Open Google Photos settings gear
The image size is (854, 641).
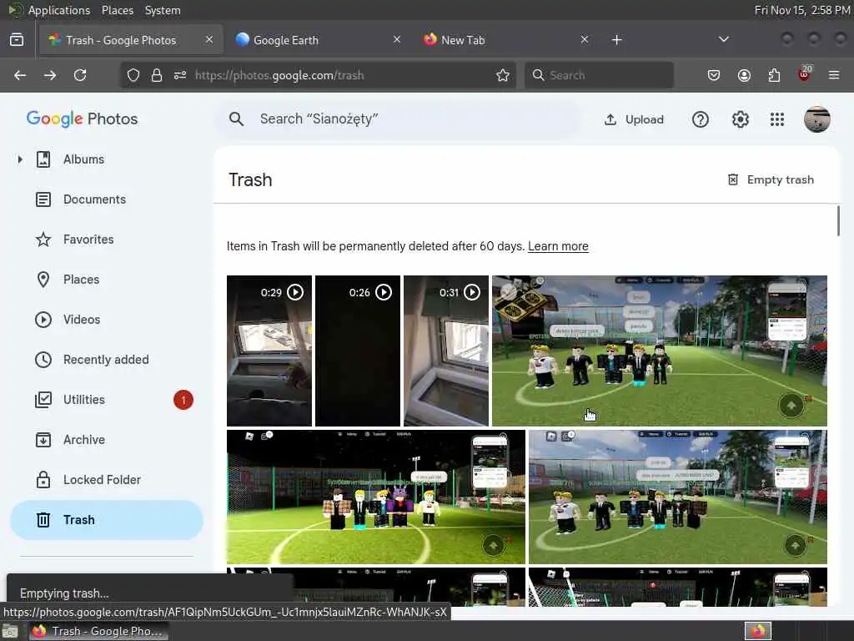coord(741,119)
